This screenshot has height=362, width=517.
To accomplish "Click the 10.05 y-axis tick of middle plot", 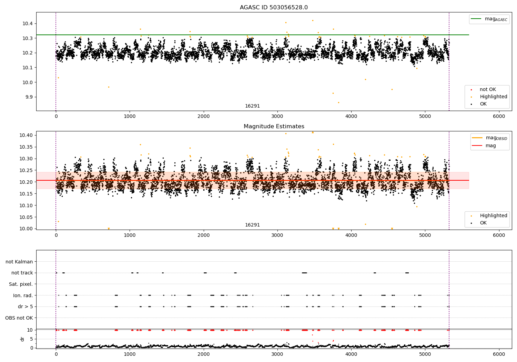I will coord(26,217).
